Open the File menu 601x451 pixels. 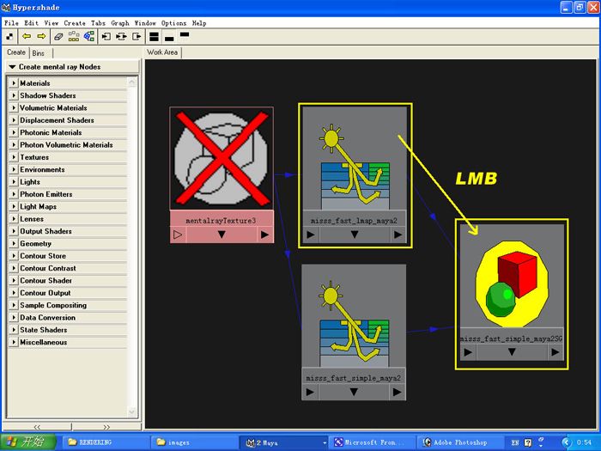11,23
